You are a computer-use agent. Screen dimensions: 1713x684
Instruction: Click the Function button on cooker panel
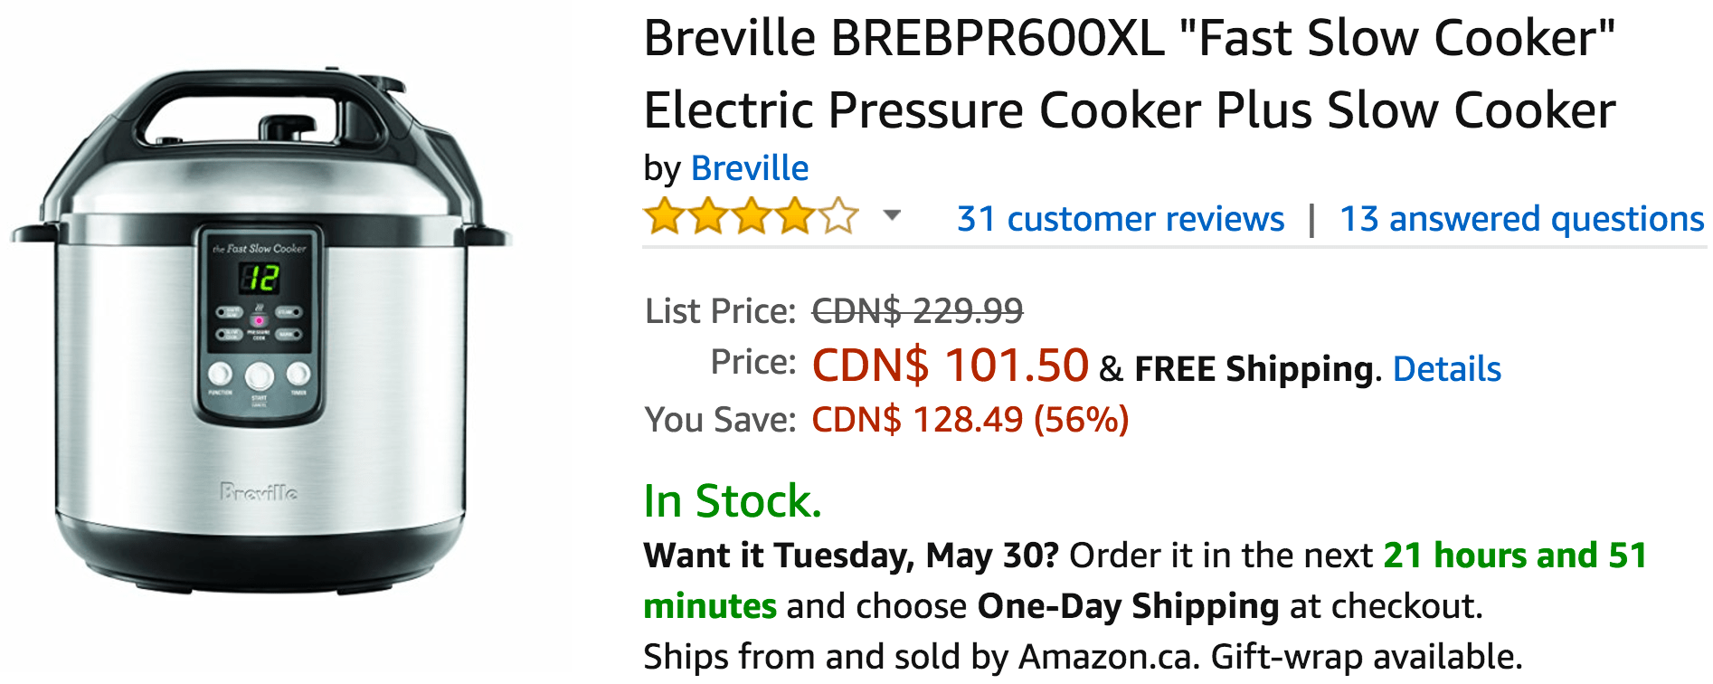[x=220, y=374]
